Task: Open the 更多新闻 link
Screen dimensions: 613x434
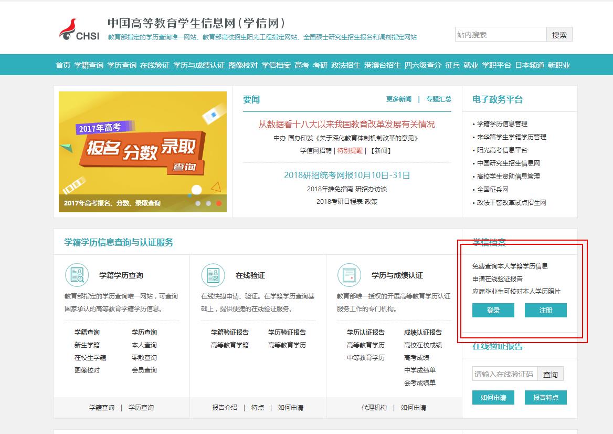Action: 399,99
